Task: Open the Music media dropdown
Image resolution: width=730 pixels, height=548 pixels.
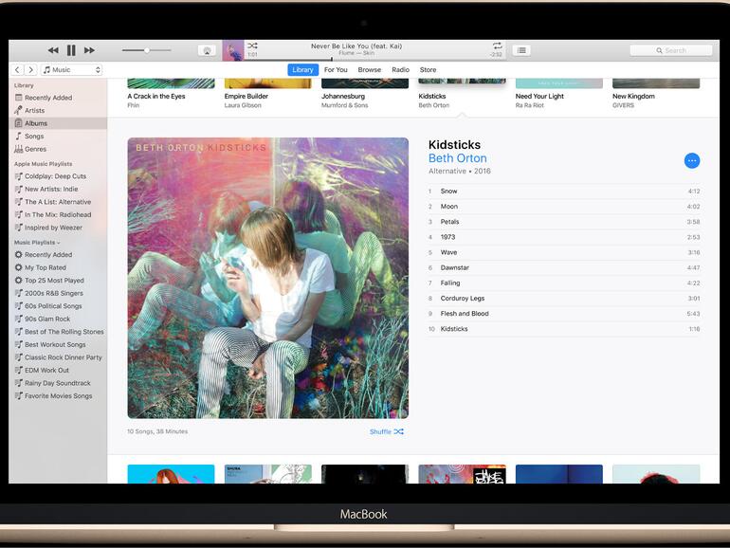Action: [72, 70]
